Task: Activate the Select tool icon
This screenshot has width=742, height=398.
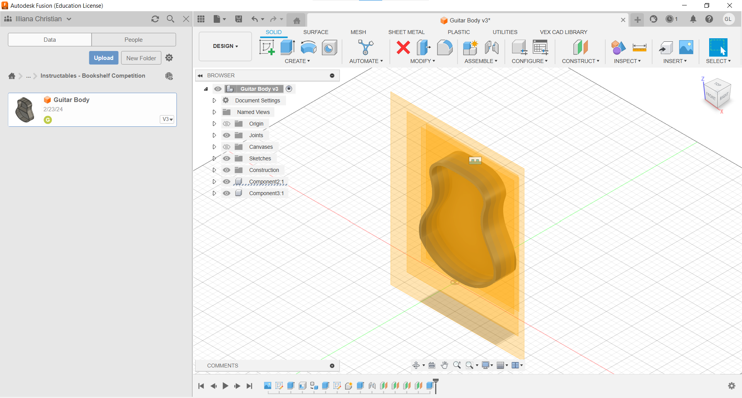Action: click(x=718, y=48)
